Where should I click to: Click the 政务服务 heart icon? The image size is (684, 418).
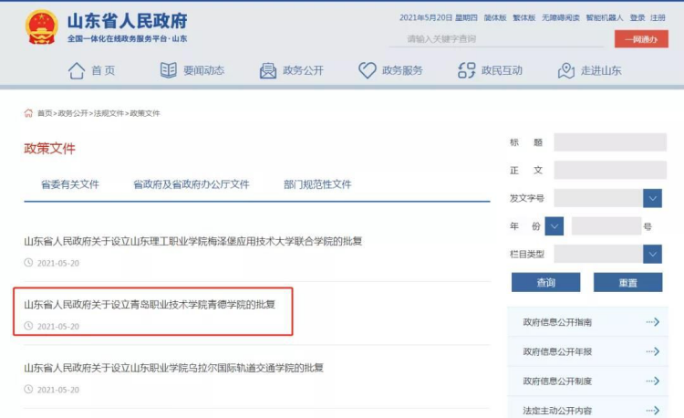pos(368,70)
